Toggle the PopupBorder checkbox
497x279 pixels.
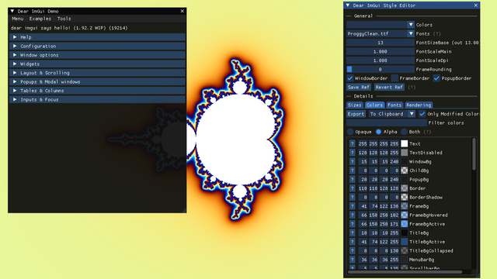point(436,78)
